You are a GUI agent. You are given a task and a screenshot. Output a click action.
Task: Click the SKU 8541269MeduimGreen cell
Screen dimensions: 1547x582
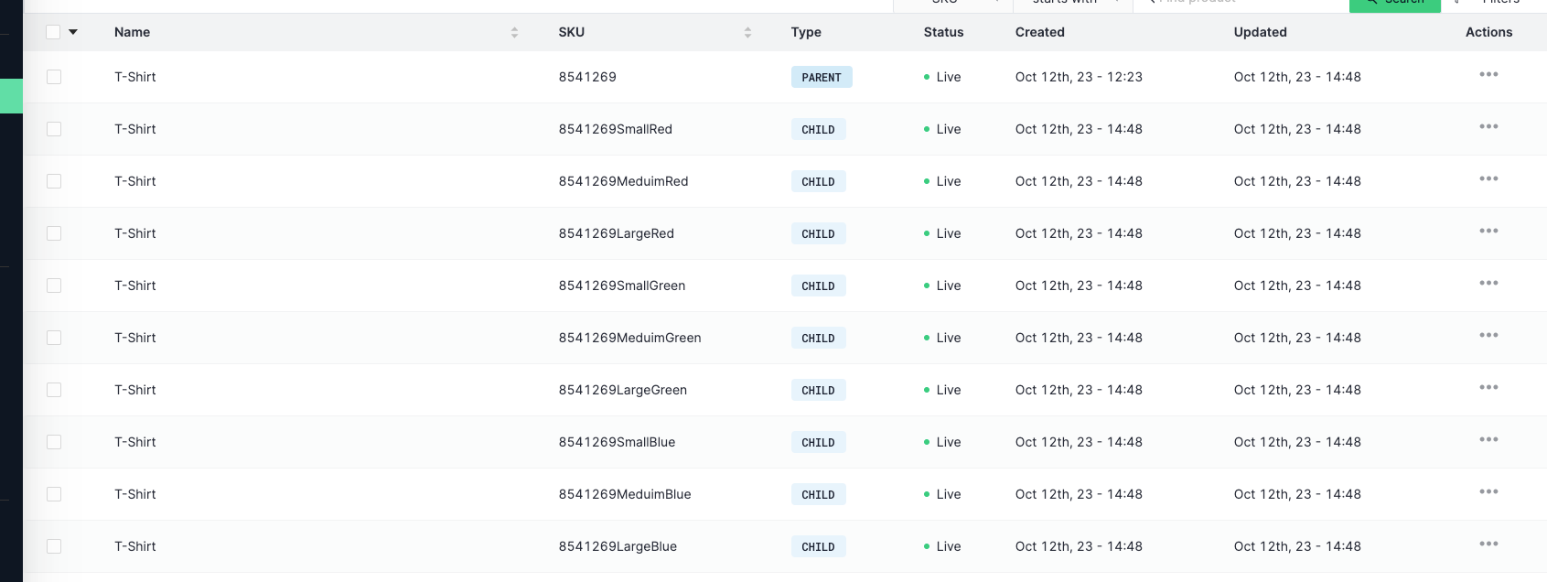coord(629,338)
